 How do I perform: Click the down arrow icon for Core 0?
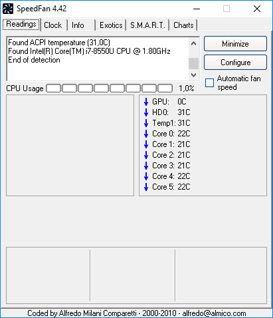(146, 134)
